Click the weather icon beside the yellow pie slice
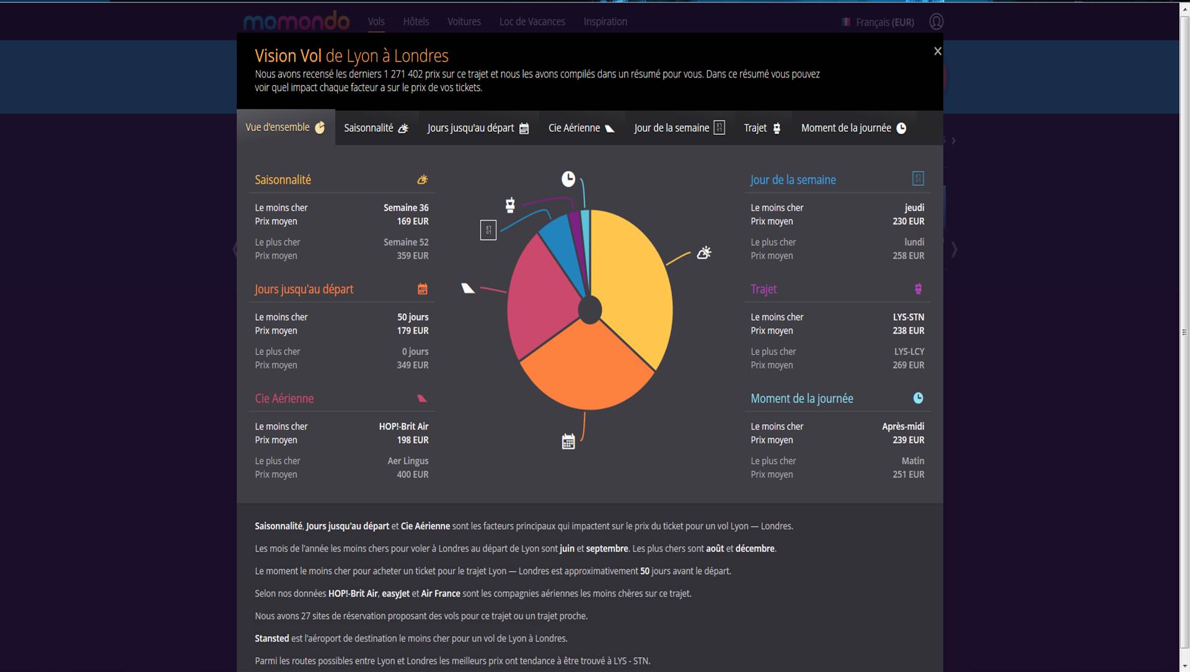This screenshot has height=672, width=1190. 703,253
